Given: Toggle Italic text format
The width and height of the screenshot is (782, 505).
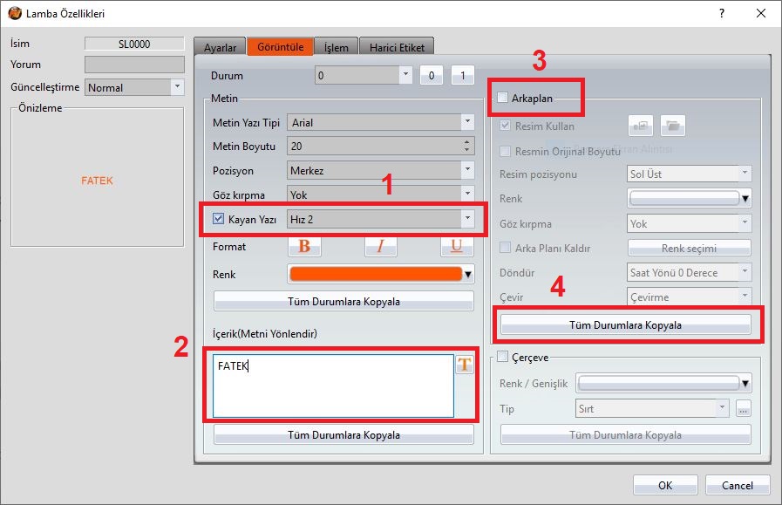Looking at the screenshot, I should (380, 247).
